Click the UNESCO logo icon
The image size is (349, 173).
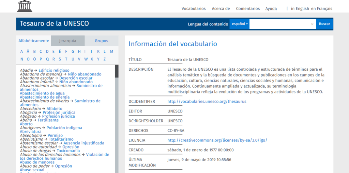pyautogui.click(x=25, y=6)
